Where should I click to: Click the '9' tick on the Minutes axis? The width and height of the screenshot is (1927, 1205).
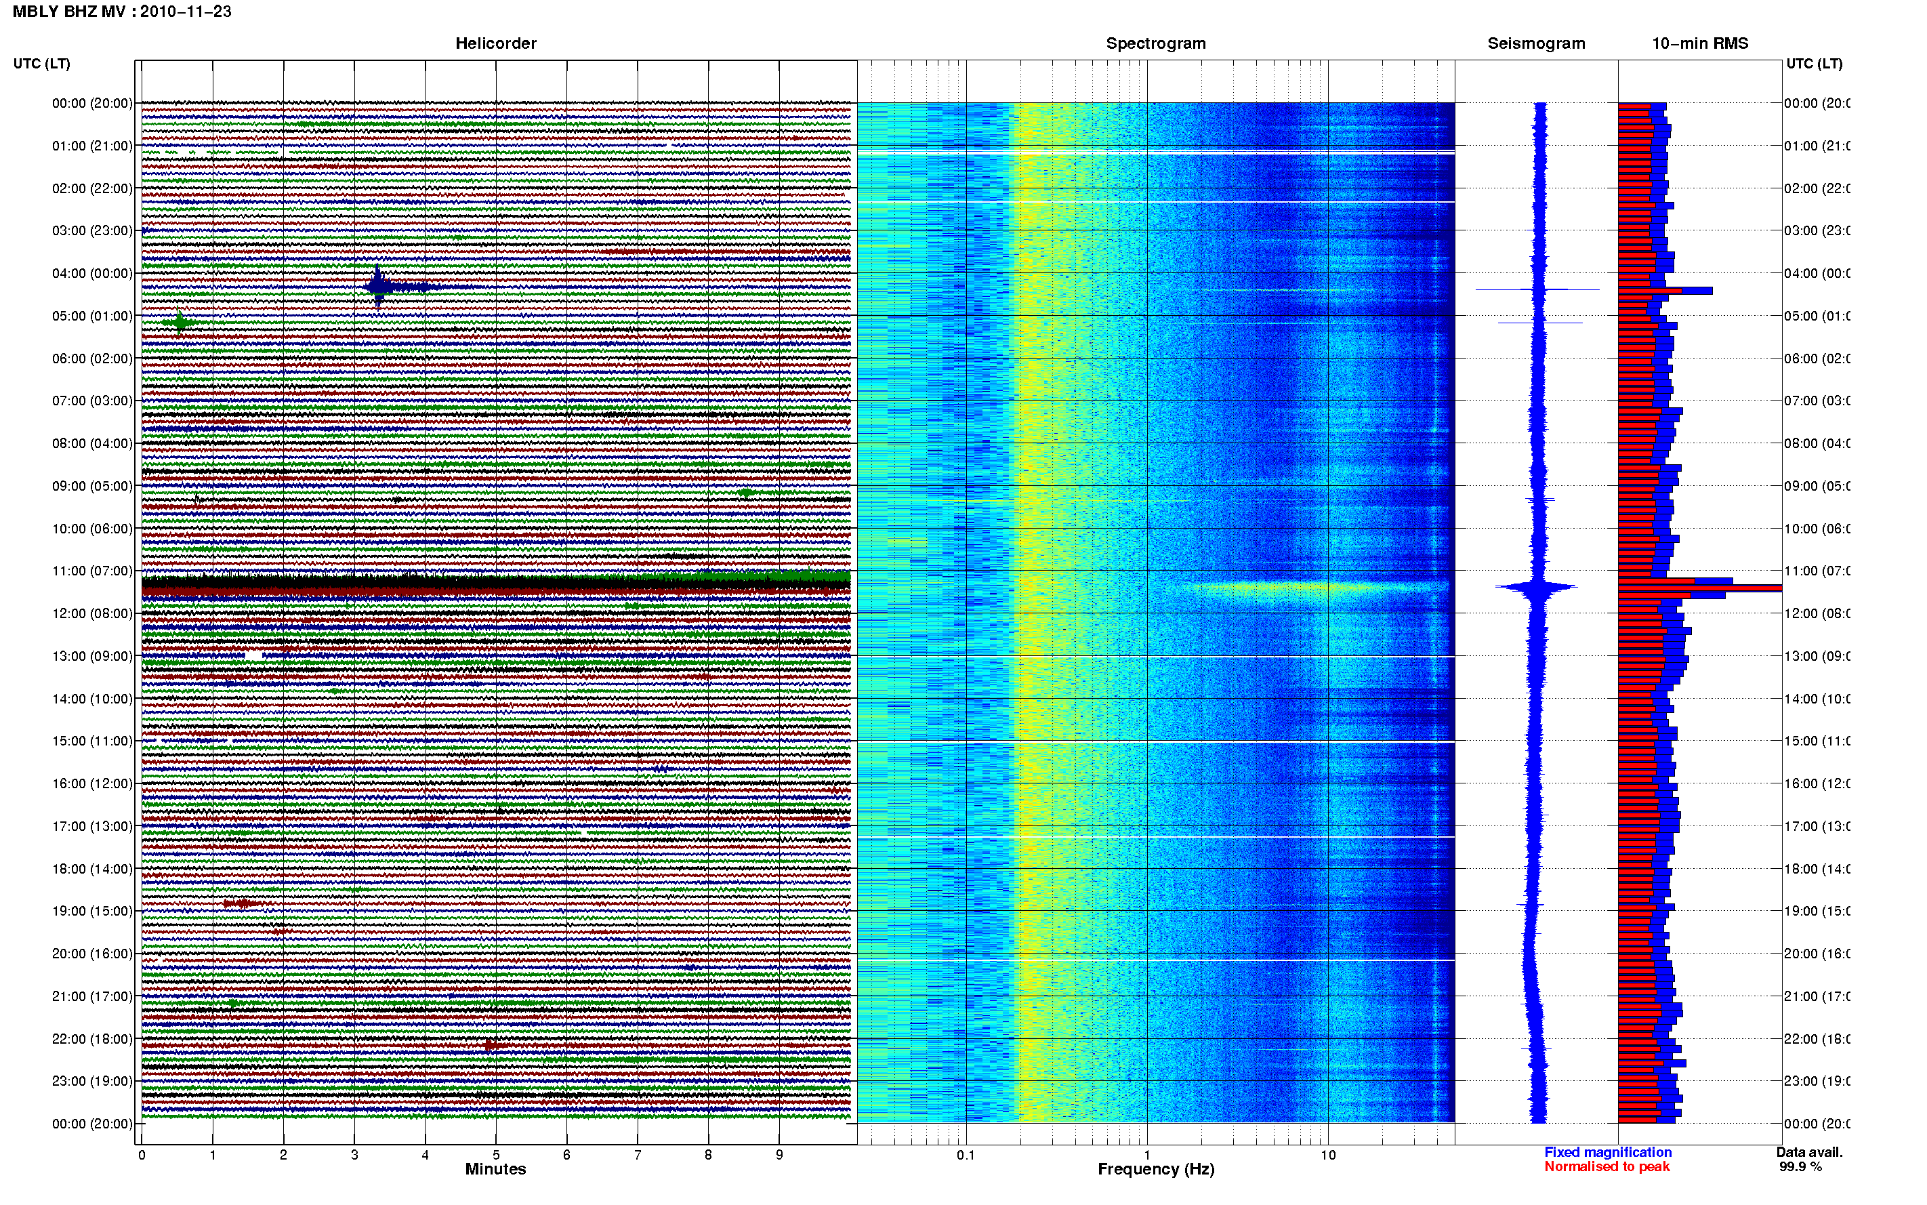(779, 1155)
